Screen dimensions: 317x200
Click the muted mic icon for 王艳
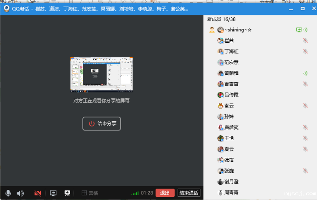[305, 138]
